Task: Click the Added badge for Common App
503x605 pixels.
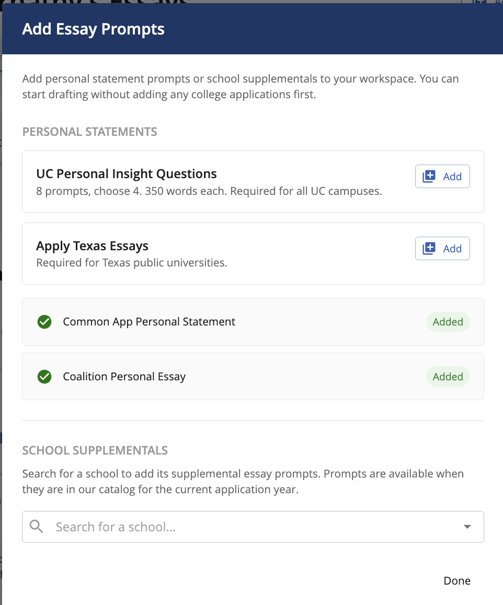Action: pyautogui.click(x=448, y=322)
